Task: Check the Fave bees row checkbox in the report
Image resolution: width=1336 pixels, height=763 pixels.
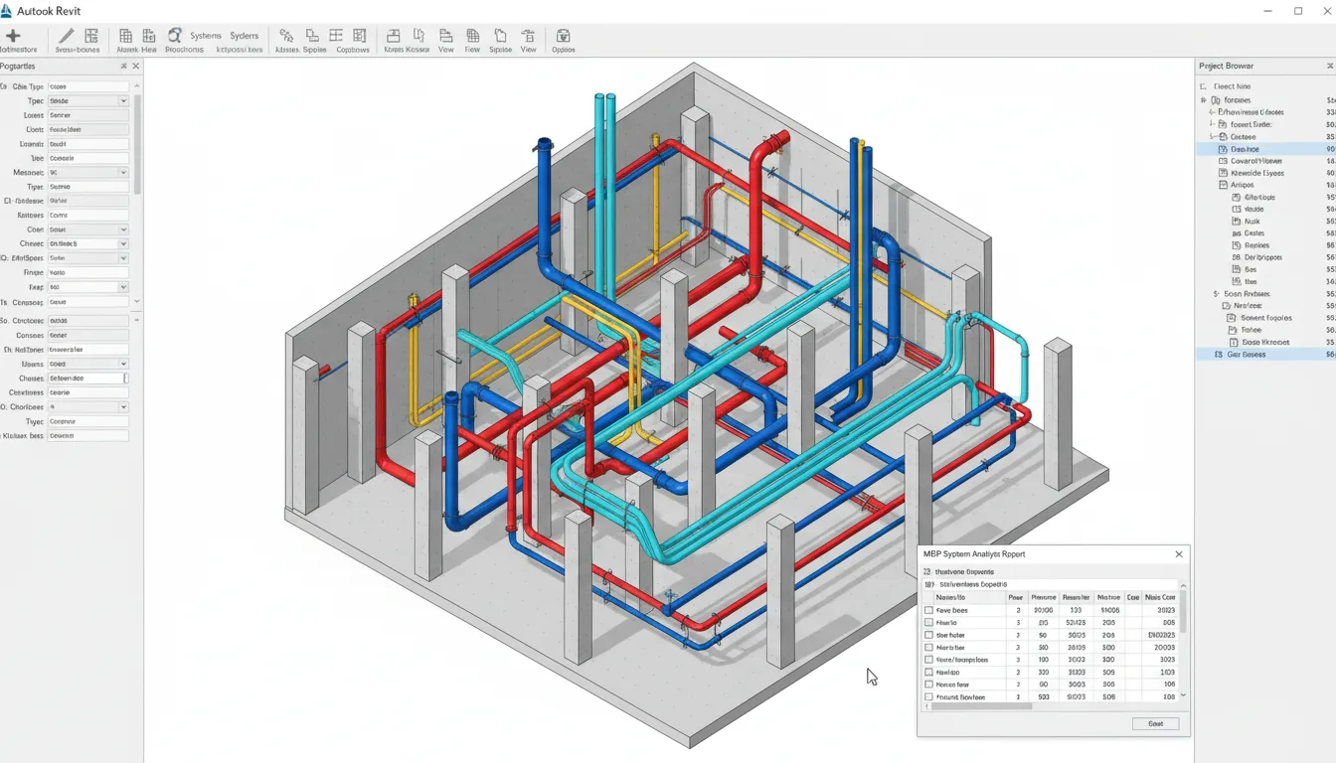Action: (928, 610)
